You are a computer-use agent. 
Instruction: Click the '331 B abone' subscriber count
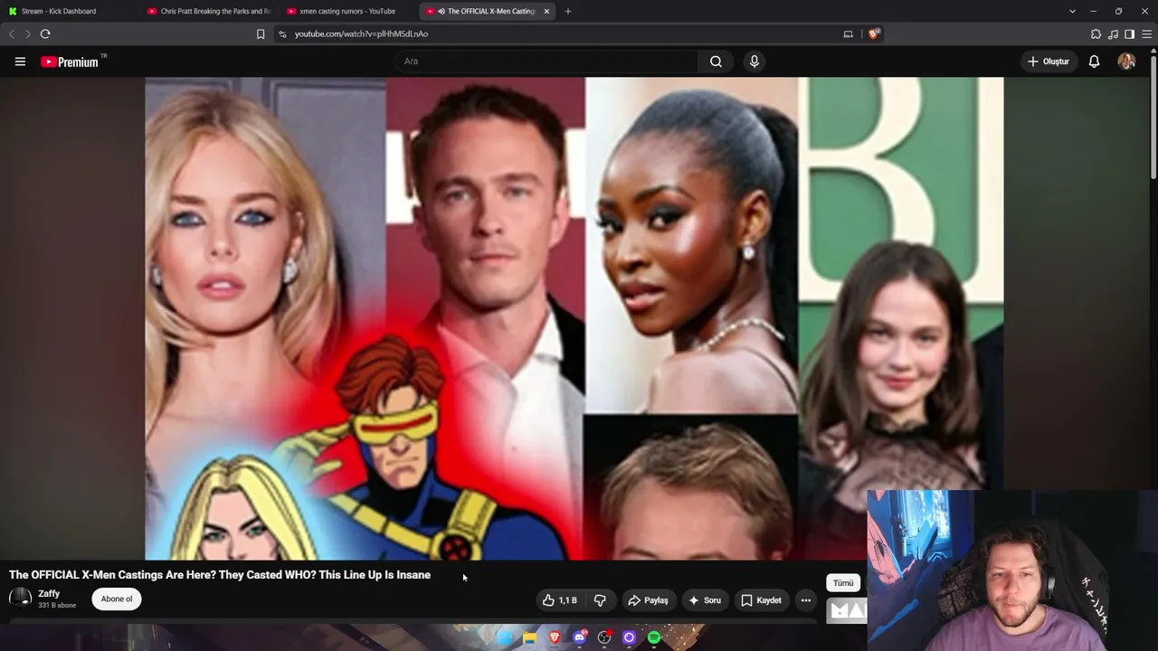click(57, 605)
